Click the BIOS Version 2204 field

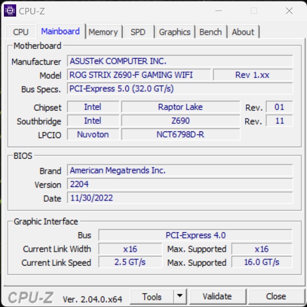(179, 184)
